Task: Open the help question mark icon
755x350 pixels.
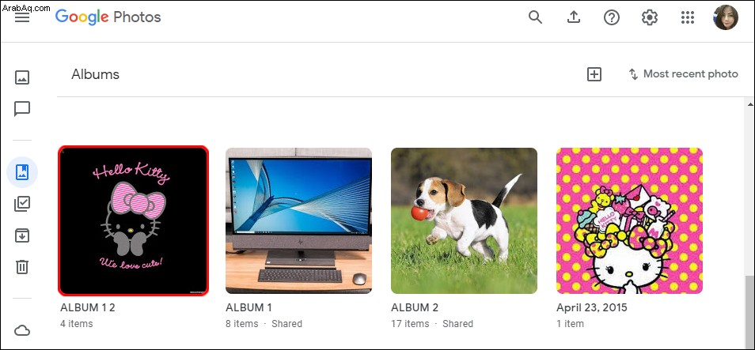Action: pyautogui.click(x=612, y=18)
